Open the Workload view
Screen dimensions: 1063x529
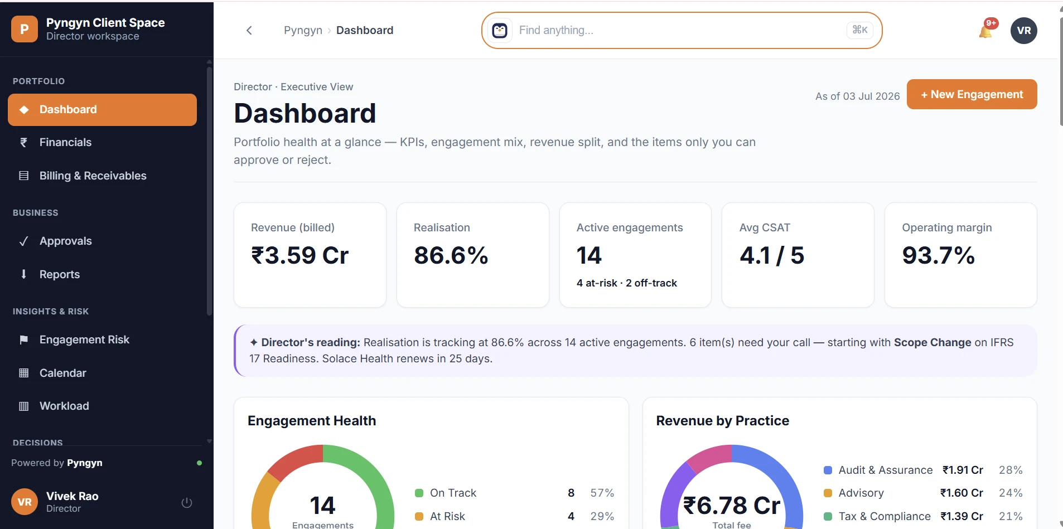point(102,406)
